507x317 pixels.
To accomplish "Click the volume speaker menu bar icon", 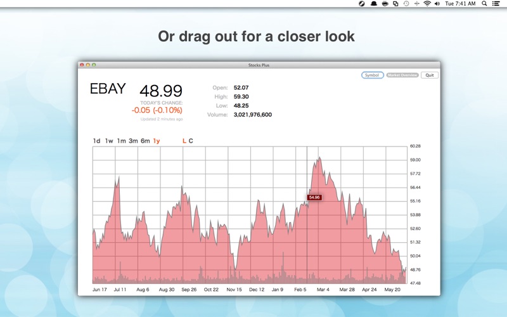I will pos(437,4).
